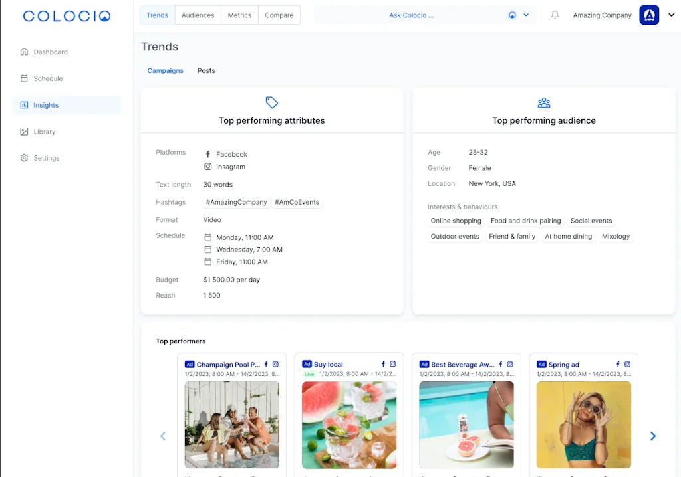Screen dimensions: 681x477
Task: Click the Mixology interest tag
Action: pos(615,237)
